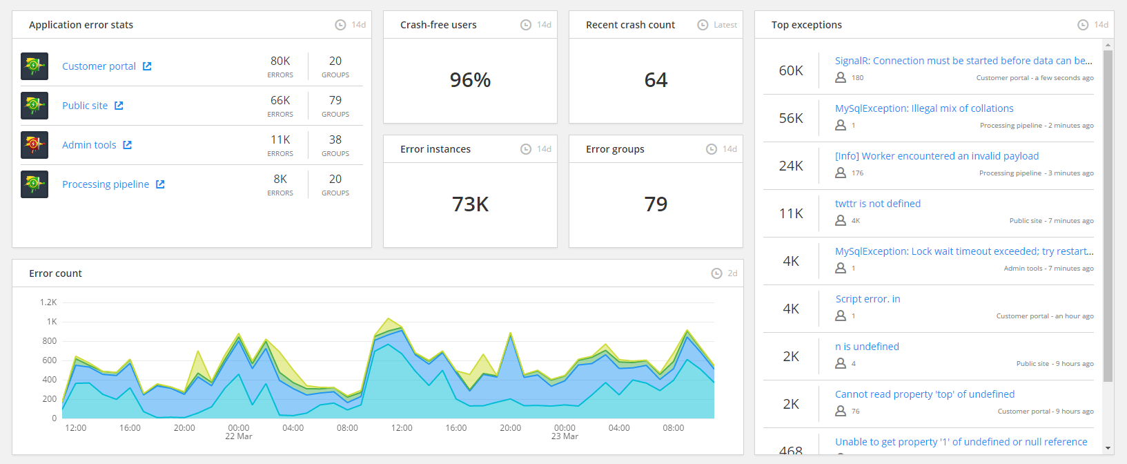Click user icon under n is undefined

pos(841,363)
